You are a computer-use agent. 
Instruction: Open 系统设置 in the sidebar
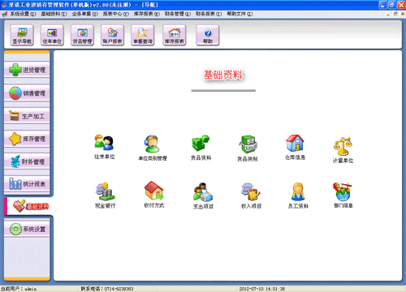coord(27,229)
